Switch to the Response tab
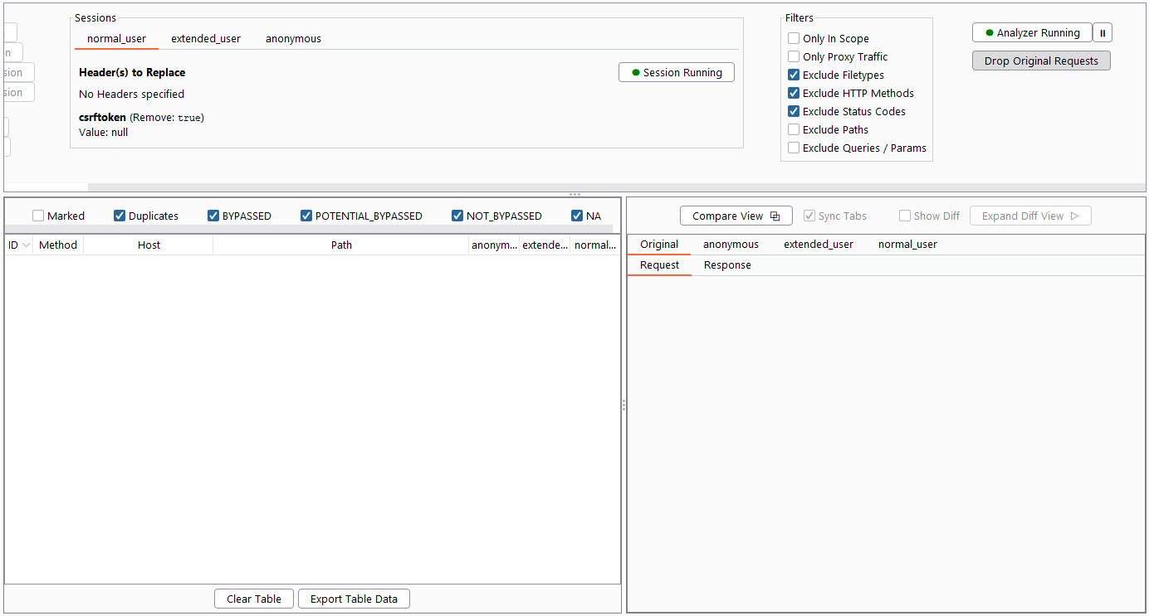 [727, 265]
